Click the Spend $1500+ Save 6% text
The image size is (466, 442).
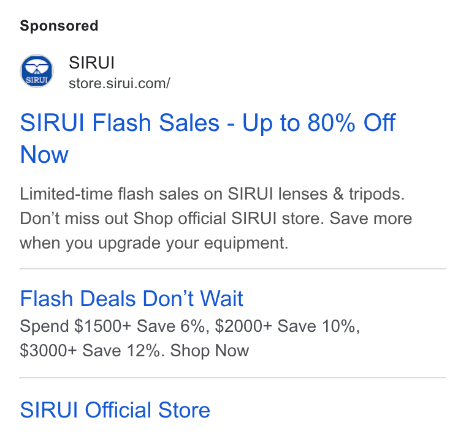(x=112, y=326)
